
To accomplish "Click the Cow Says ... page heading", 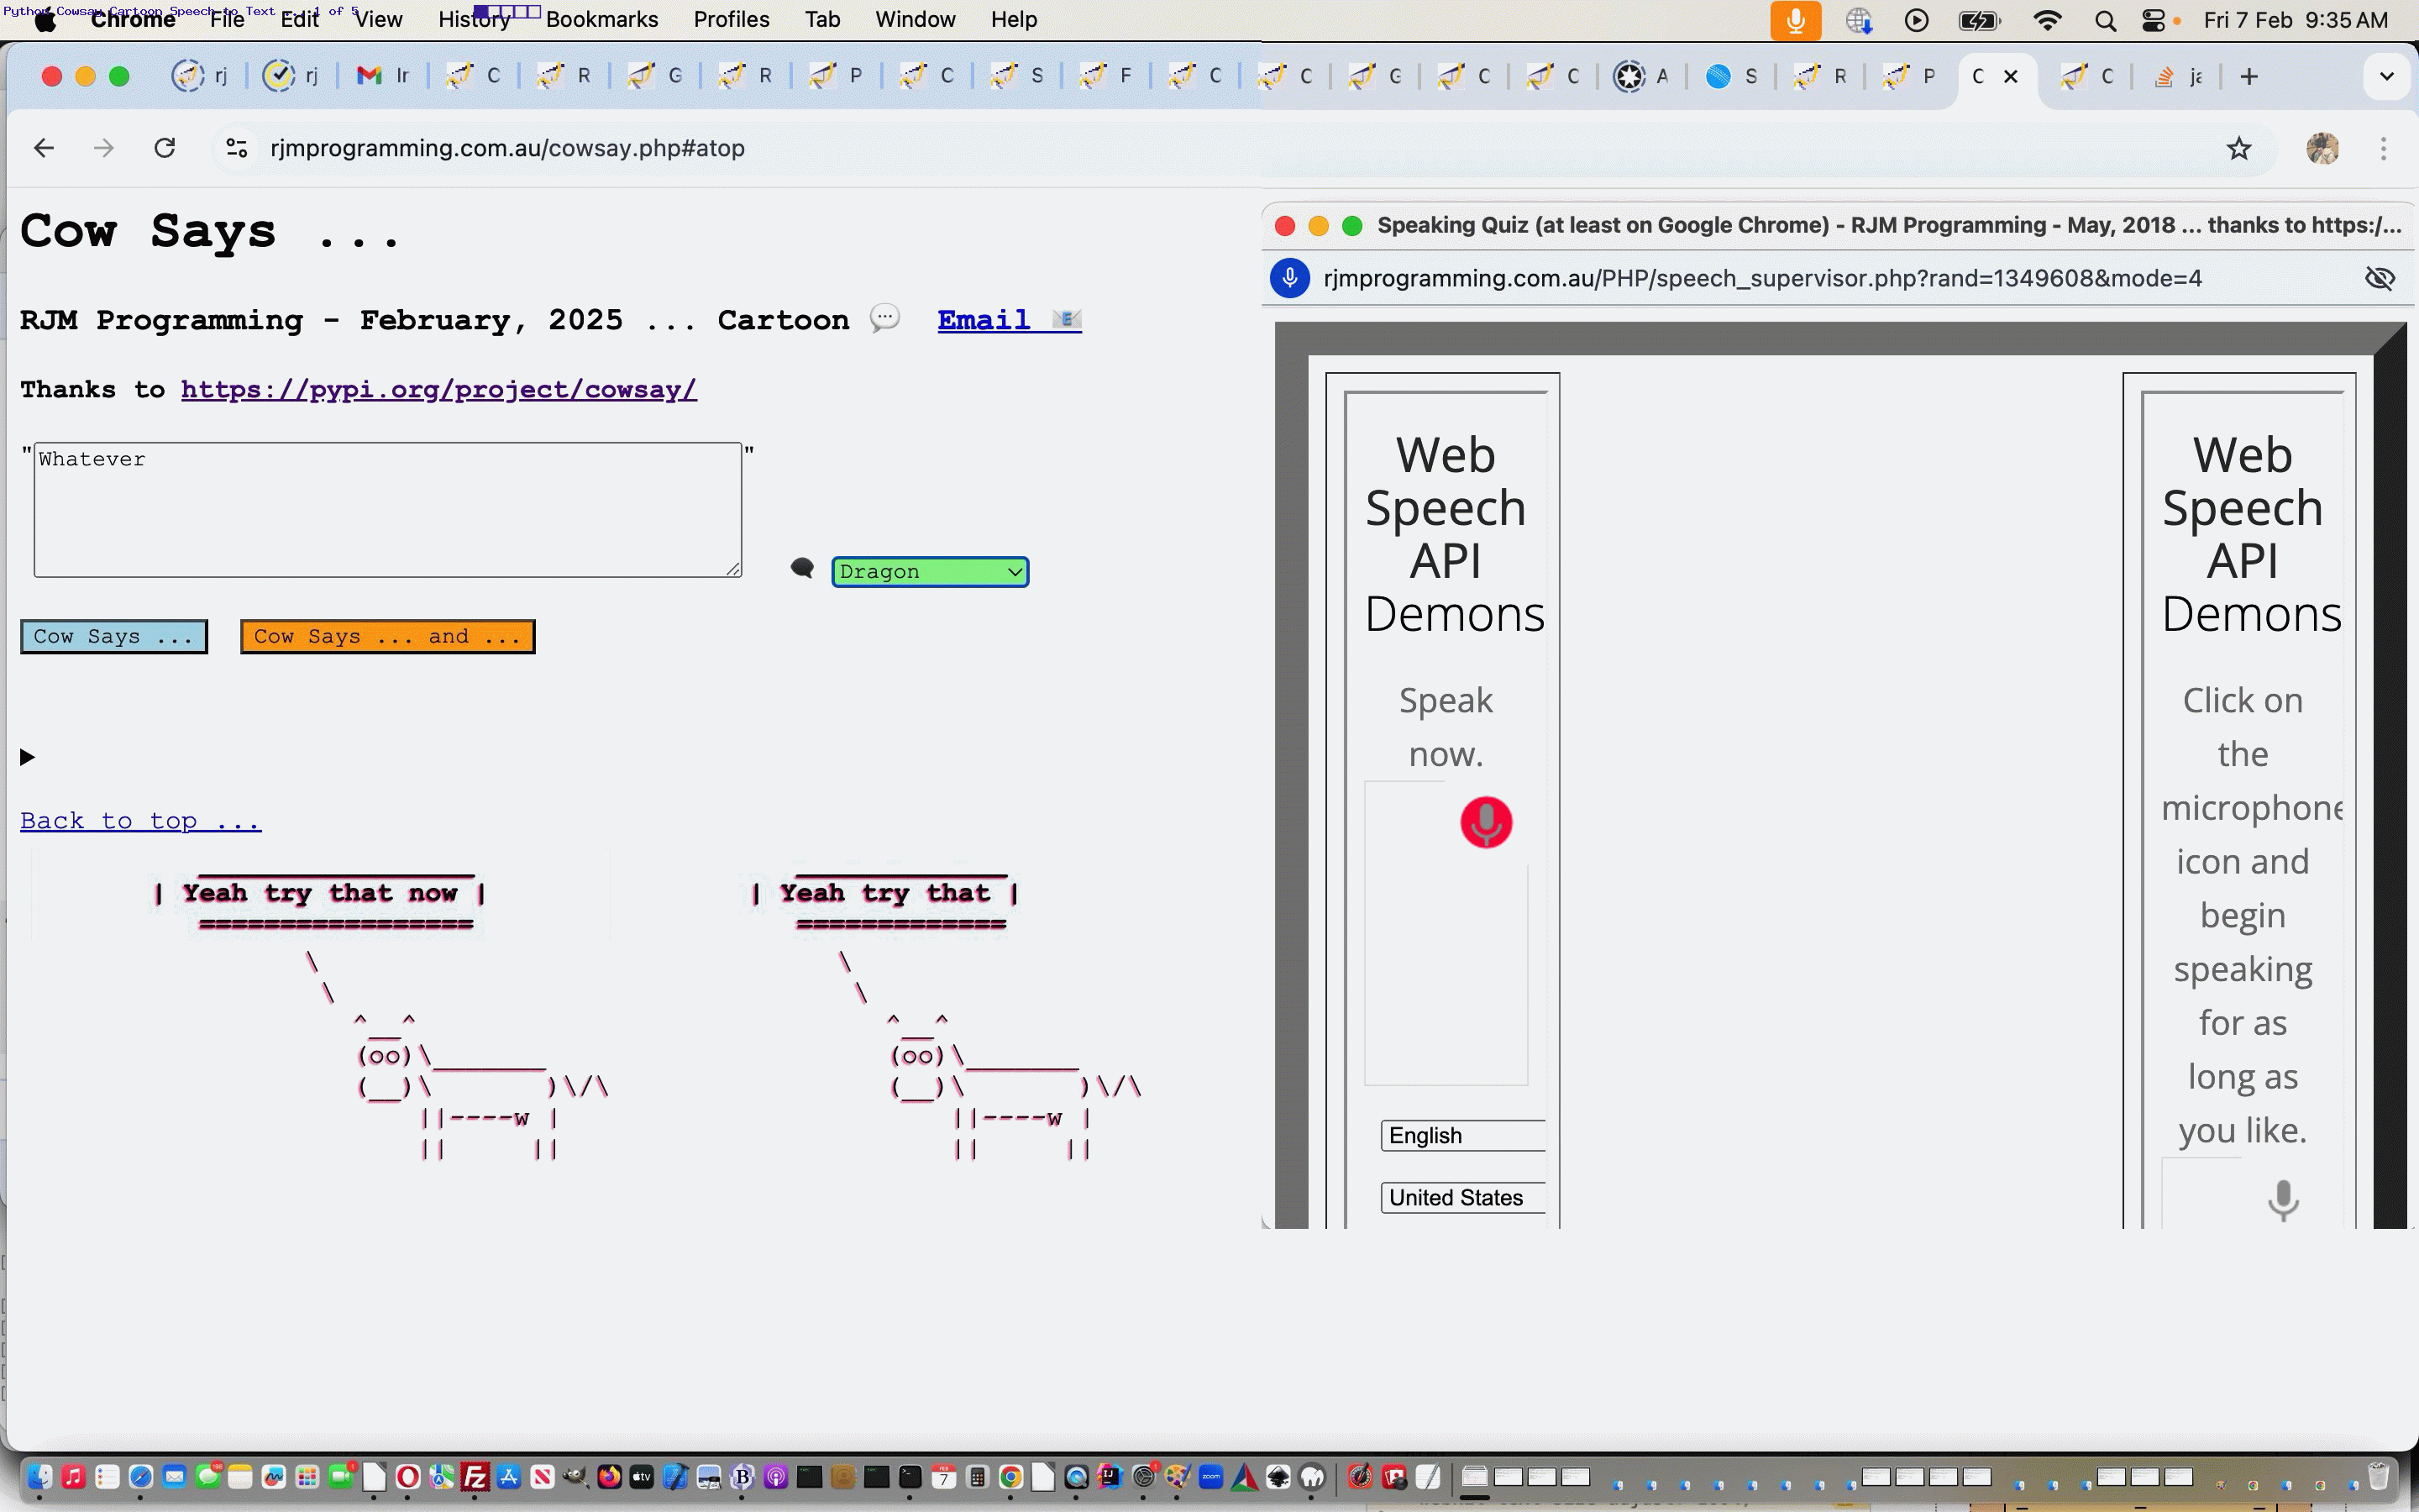I will pos(210,231).
